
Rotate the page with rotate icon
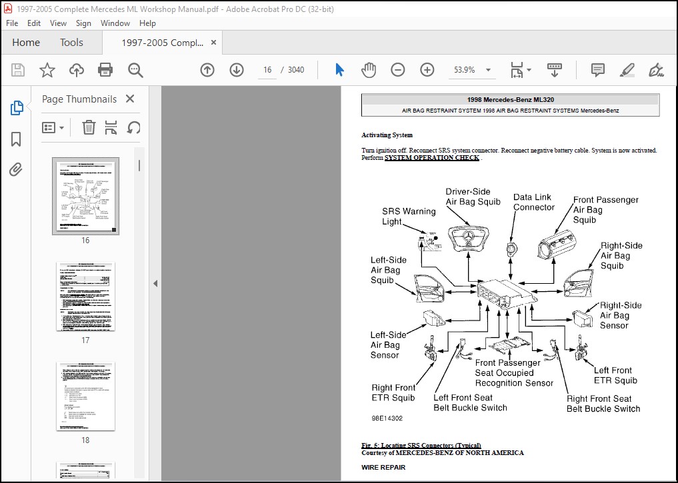(x=133, y=127)
